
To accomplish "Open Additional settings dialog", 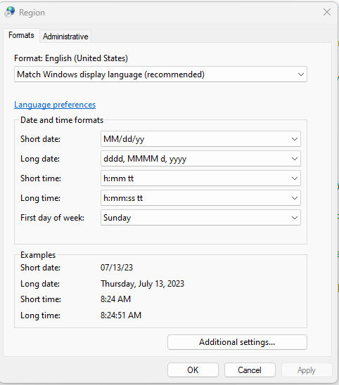I will pyautogui.click(x=237, y=342).
